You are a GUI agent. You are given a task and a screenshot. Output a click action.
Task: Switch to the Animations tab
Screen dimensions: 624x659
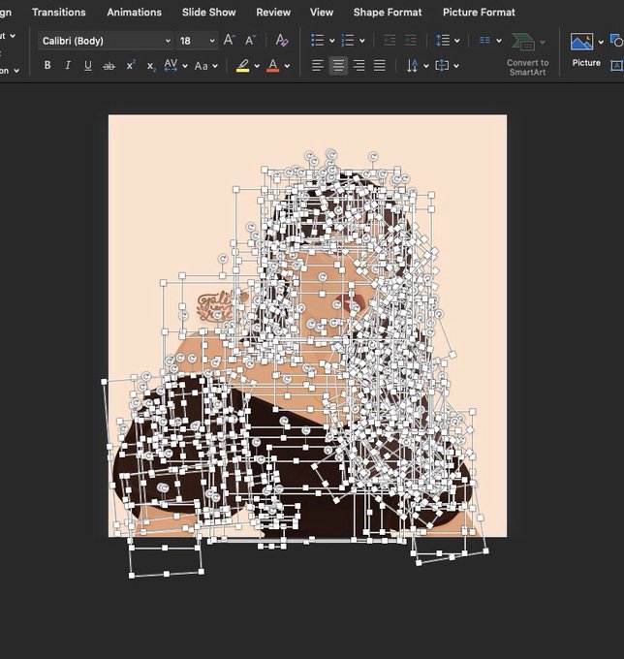134,13
